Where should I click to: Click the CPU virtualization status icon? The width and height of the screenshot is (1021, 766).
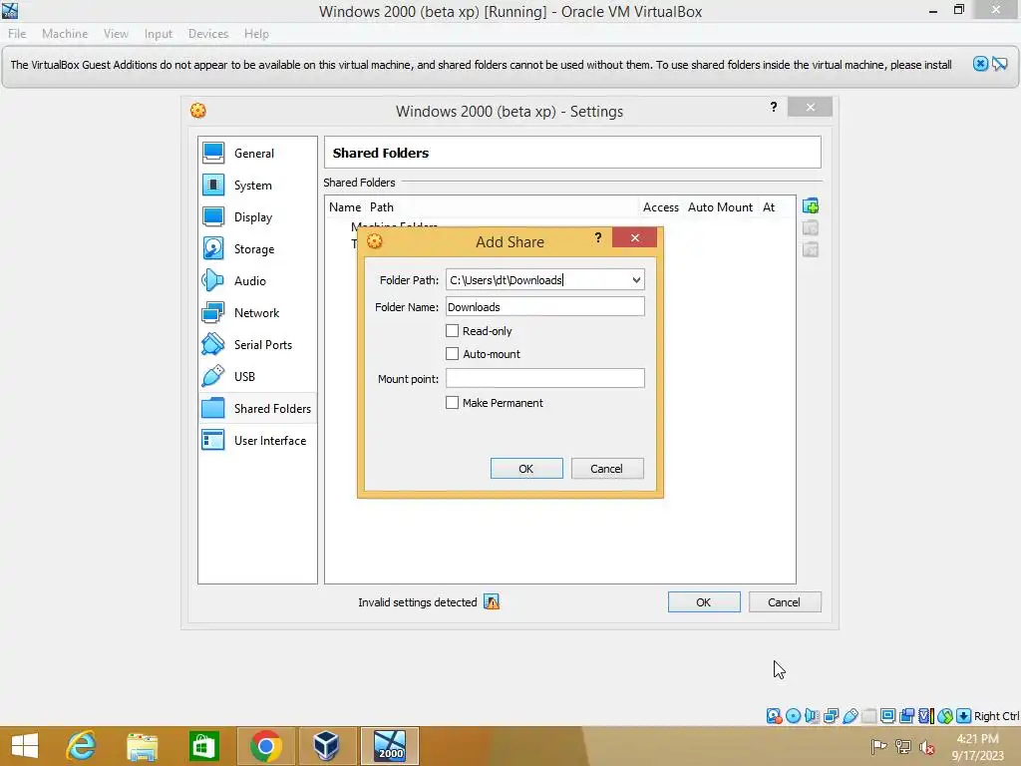tap(925, 716)
